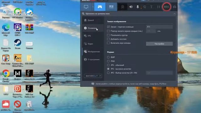Switch to the FPS tab

pos(93,36)
